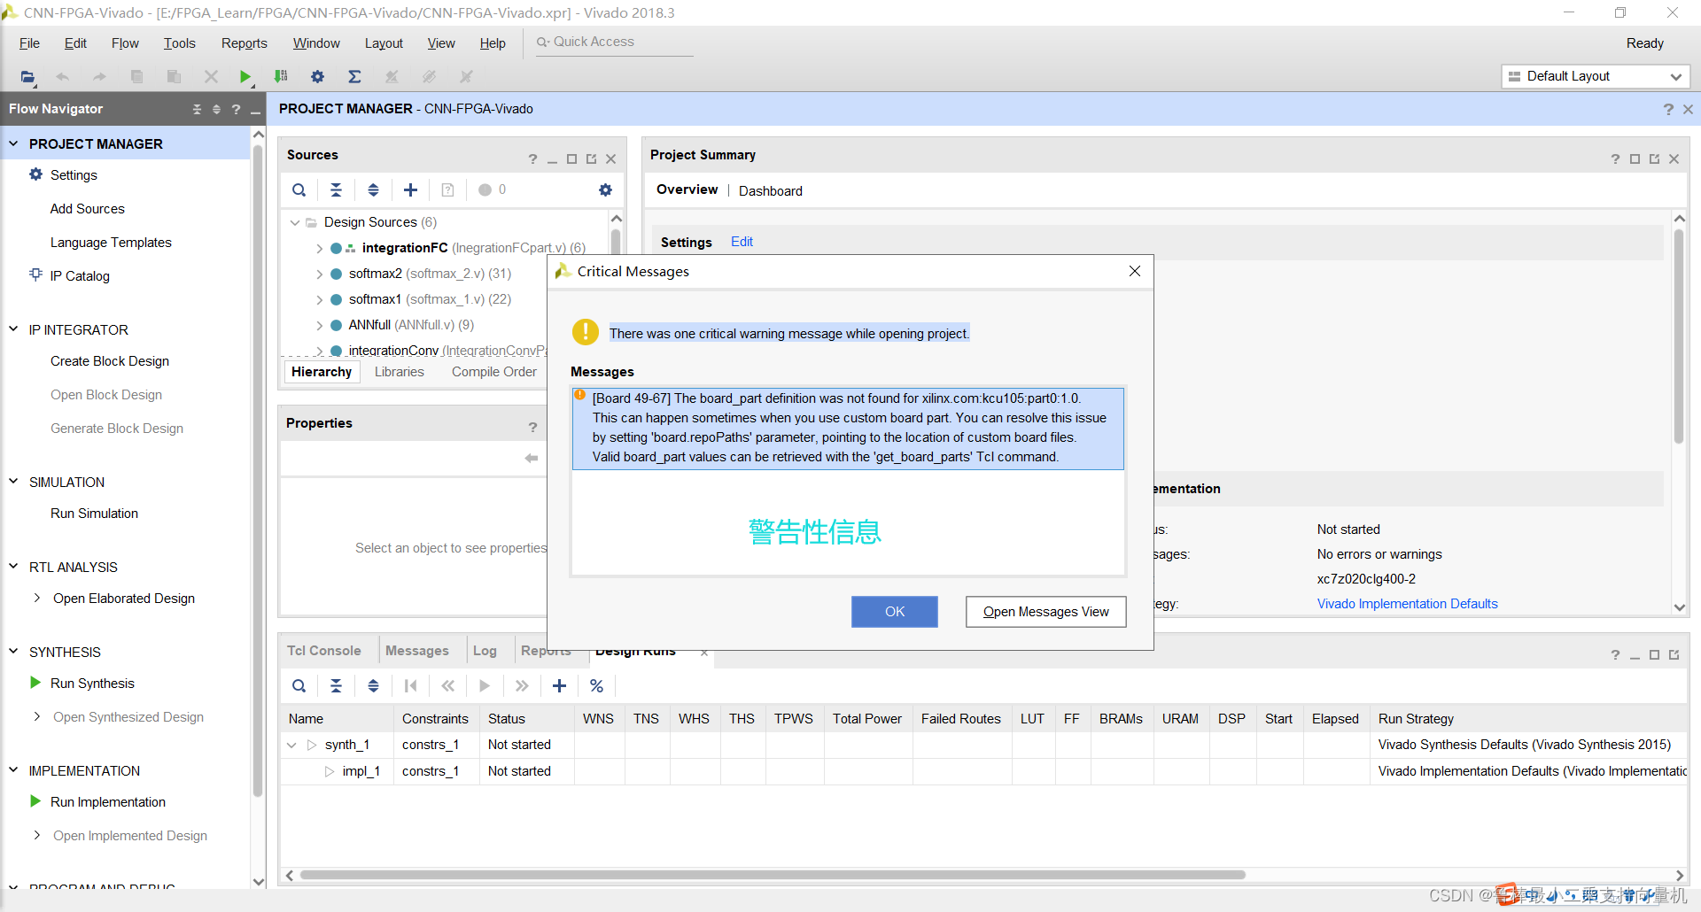Open Vivado Implementation Defaults link
This screenshot has width=1701, height=912.
click(1407, 604)
